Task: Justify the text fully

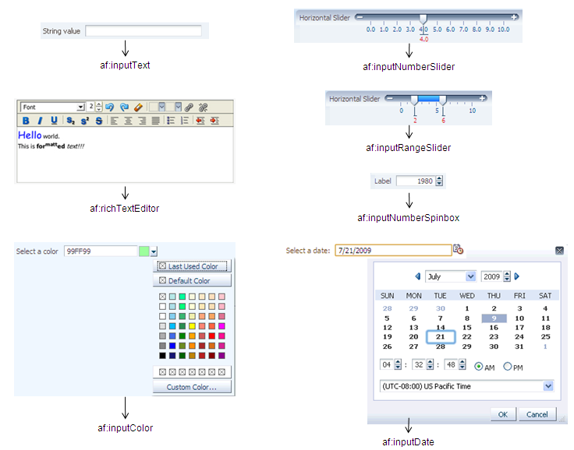Action: coord(155,121)
